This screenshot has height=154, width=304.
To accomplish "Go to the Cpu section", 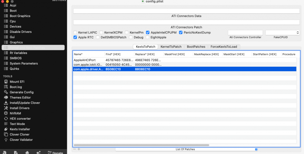I will [x=13, y=21].
